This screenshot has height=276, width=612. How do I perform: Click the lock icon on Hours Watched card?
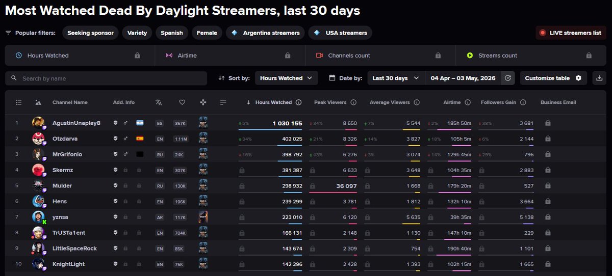click(x=137, y=56)
